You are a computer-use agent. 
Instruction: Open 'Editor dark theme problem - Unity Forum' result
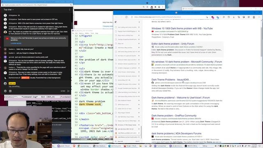(173, 44)
